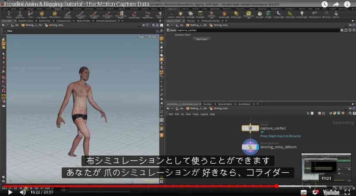Viewport: 356px width, 196px height.
Task: Open the parameter pane gear menu
Action: [x=342, y=30]
